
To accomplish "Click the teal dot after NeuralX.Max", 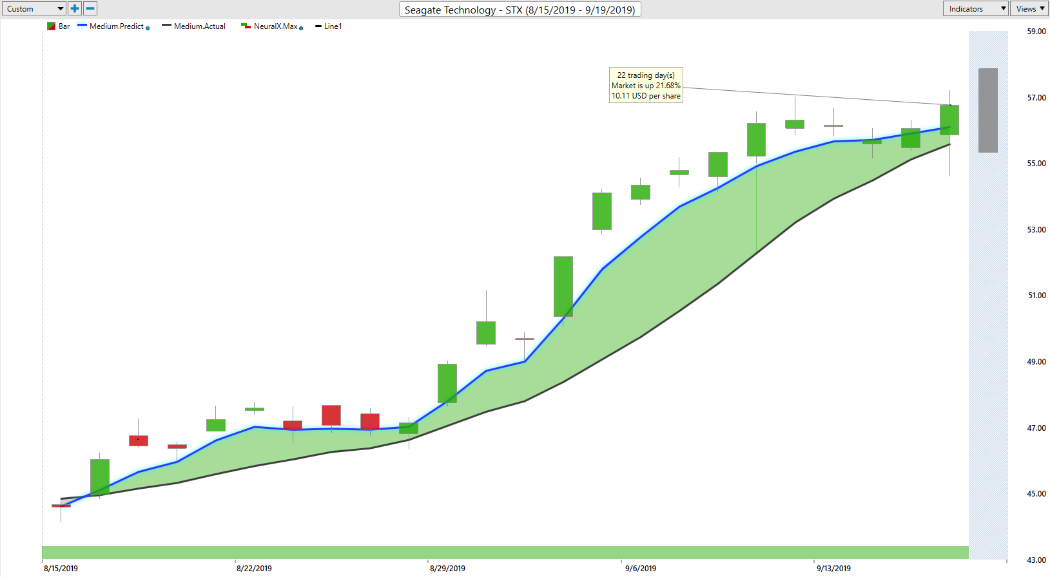I will click(x=301, y=28).
